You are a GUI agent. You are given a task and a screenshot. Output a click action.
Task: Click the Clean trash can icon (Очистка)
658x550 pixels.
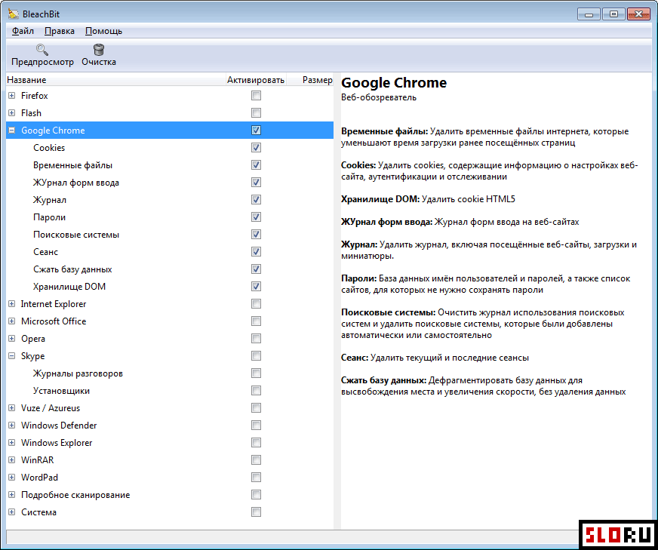coord(99,50)
